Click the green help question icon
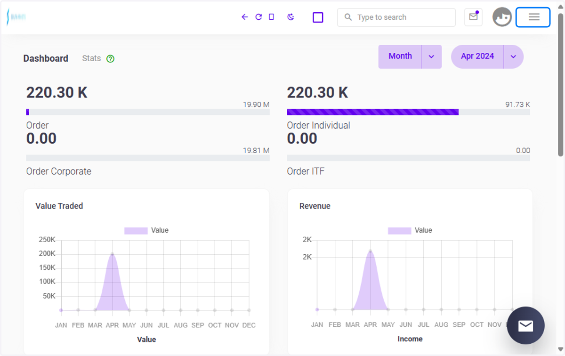This screenshot has width=565, height=356. tap(110, 59)
